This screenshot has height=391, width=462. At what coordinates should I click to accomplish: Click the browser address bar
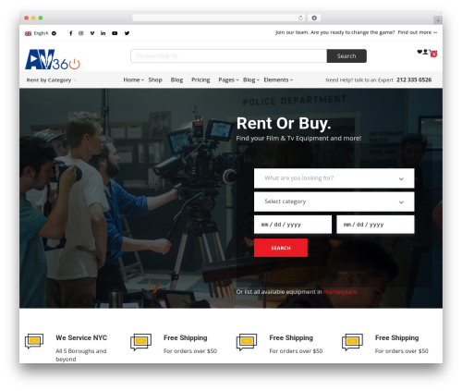219,18
